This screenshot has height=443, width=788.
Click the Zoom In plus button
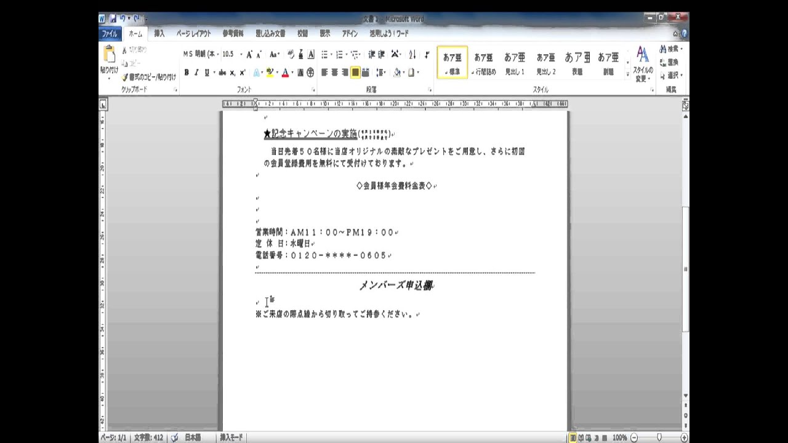coord(684,437)
